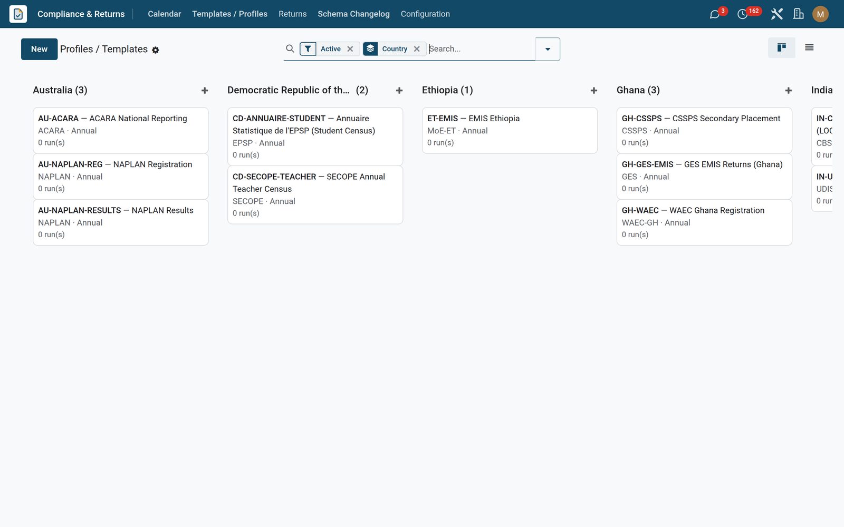844x527 pixels.
Task: Expand the search options dropdown
Action: click(x=548, y=49)
